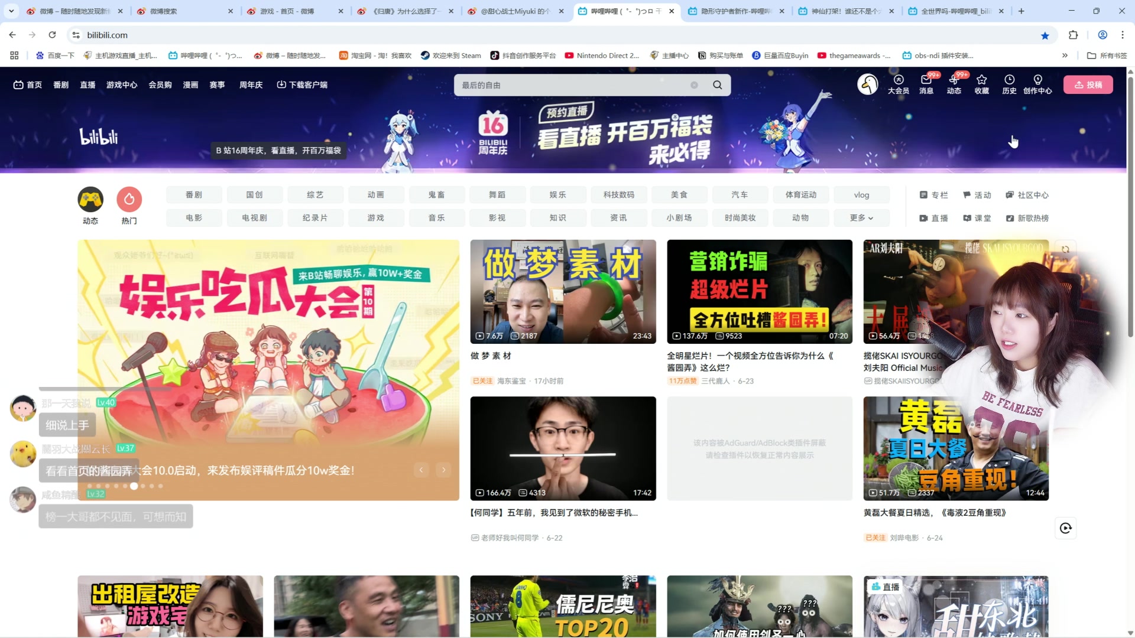The width and height of the screenshot is (1135, 638).
Task: Go to previous carousel slide arrow
Action: pyautogui.click(x=421, y=470)
